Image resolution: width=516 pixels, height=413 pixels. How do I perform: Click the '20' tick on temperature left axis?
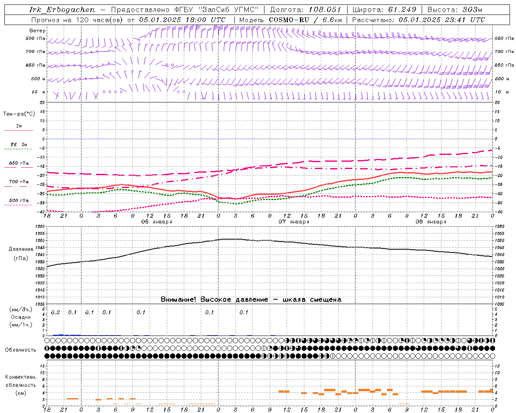coord(43,102)
